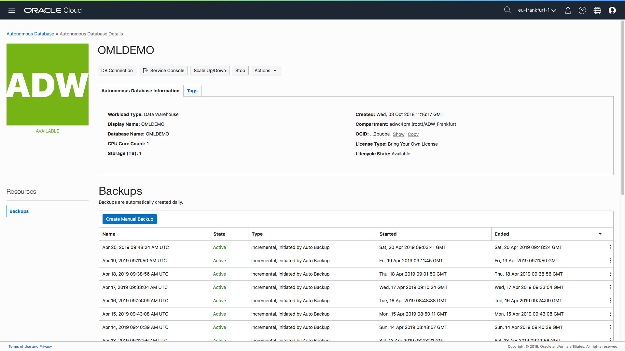Screen dimensions: 625x351
Task: Open the user profile avatar menu
Action: [x=612, y=10]
